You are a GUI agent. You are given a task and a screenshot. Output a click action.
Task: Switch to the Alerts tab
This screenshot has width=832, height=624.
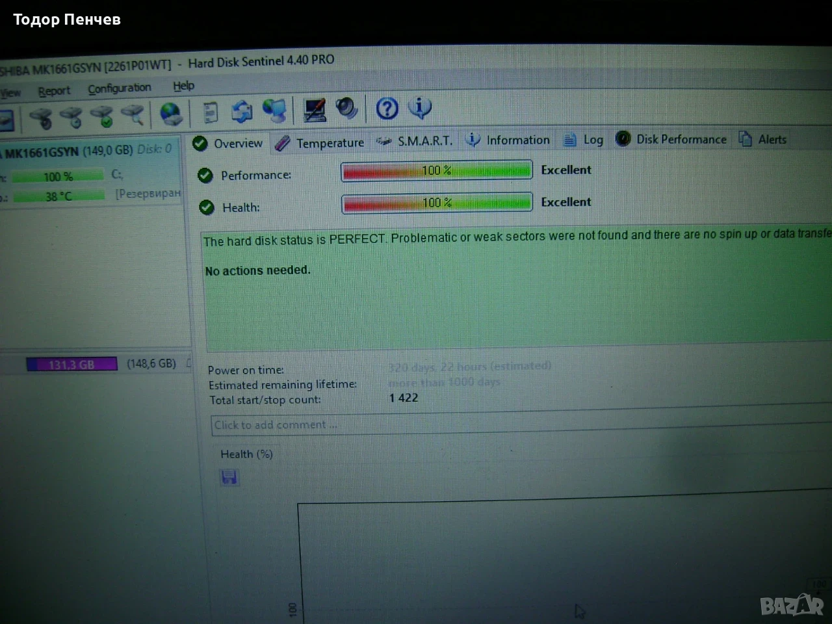pos(763,139)
